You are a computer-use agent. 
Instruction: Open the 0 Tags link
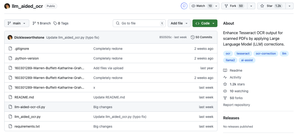61,23
